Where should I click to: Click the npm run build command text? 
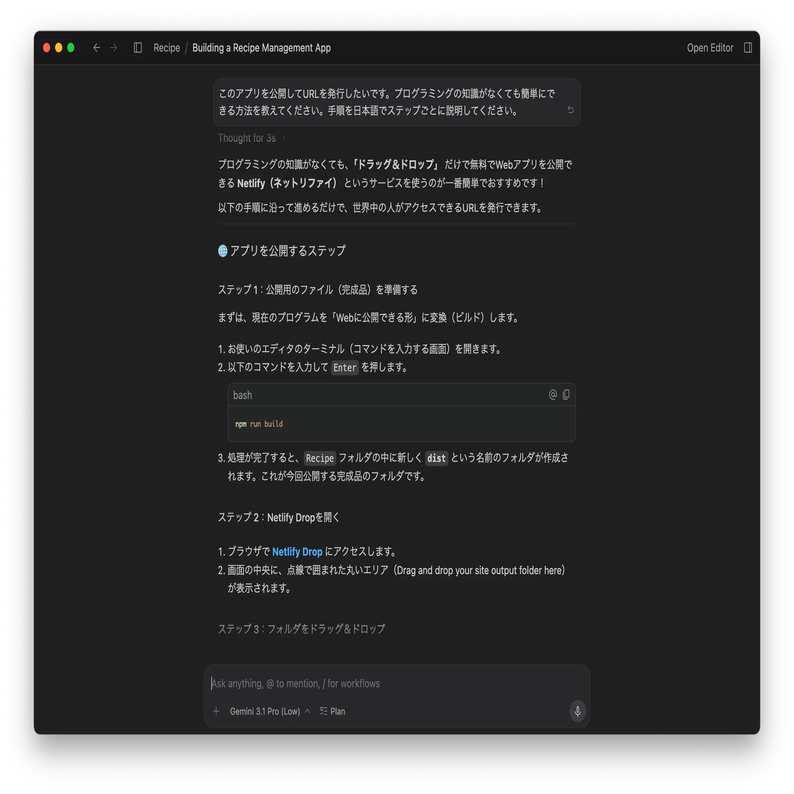(x=259, y=424)
